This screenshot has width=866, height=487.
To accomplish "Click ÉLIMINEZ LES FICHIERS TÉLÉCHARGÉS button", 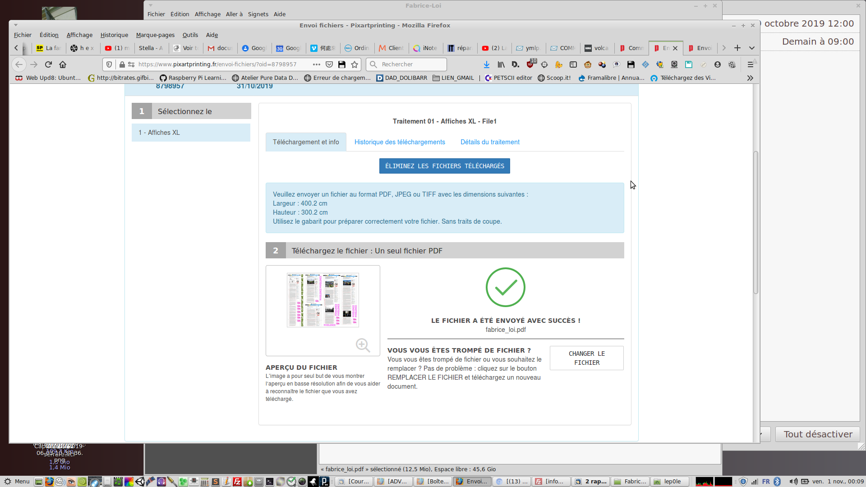I will pos(444,166).
